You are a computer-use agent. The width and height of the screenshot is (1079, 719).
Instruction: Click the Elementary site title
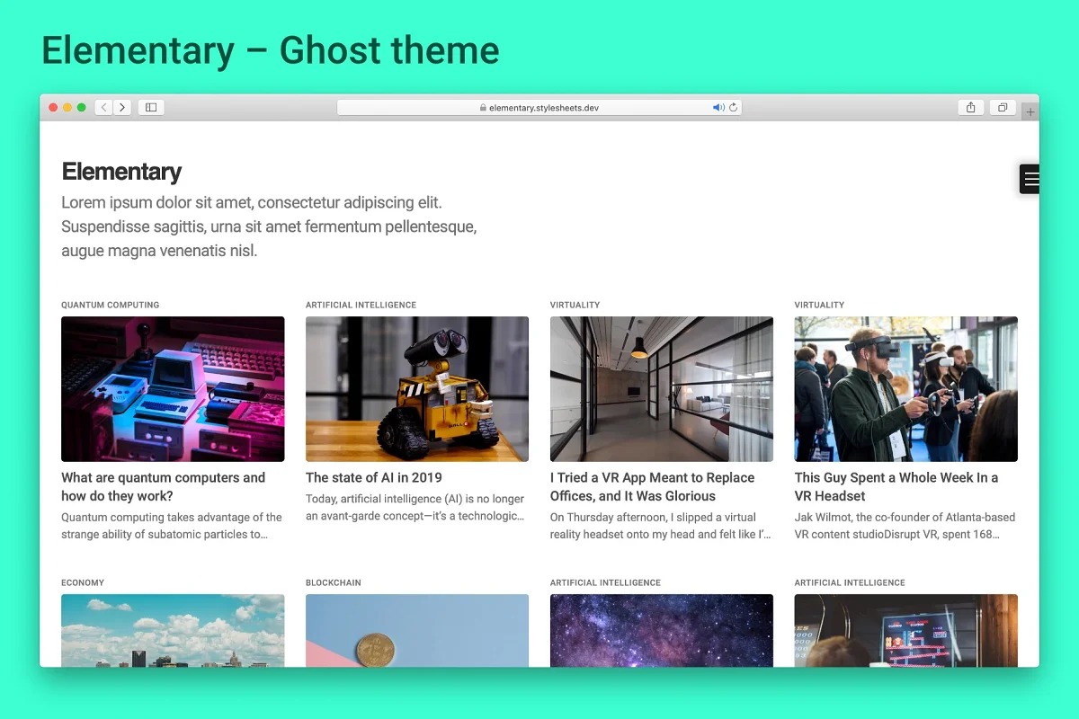click(x=121, y=172)
